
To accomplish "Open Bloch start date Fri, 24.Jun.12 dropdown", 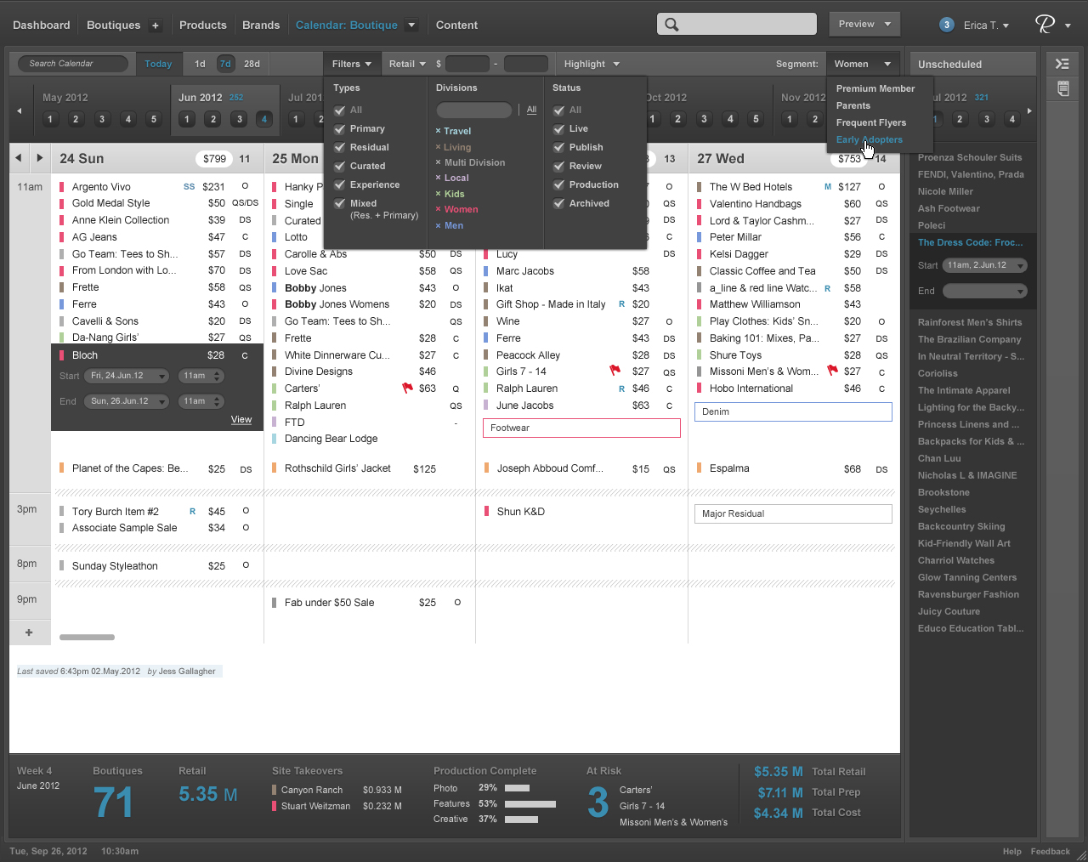I will click(127, 376).
